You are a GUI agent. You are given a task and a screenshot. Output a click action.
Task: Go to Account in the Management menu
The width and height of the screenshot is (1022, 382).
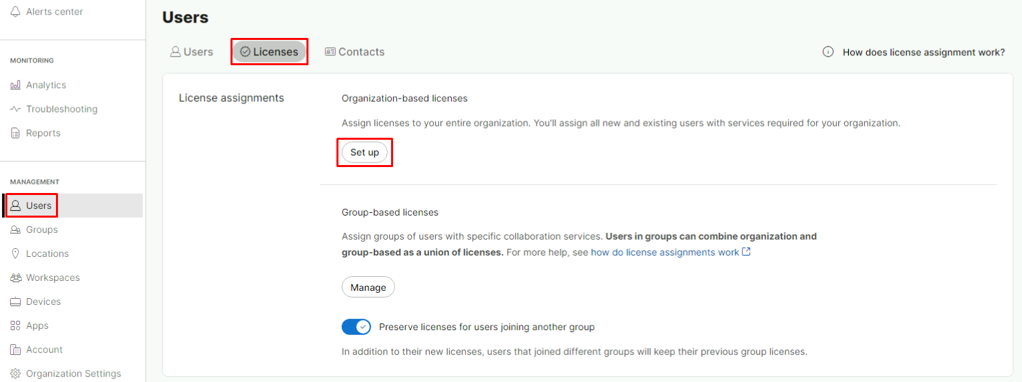tap(44, 349)
